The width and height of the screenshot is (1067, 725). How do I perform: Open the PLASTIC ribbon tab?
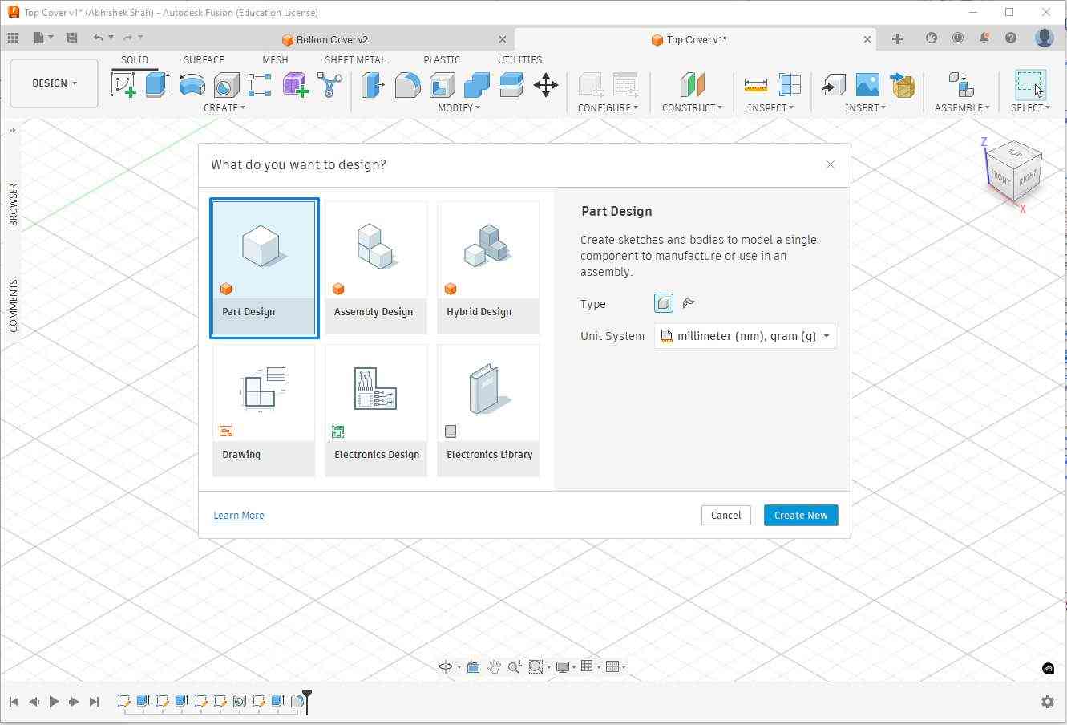coord(442,59)
